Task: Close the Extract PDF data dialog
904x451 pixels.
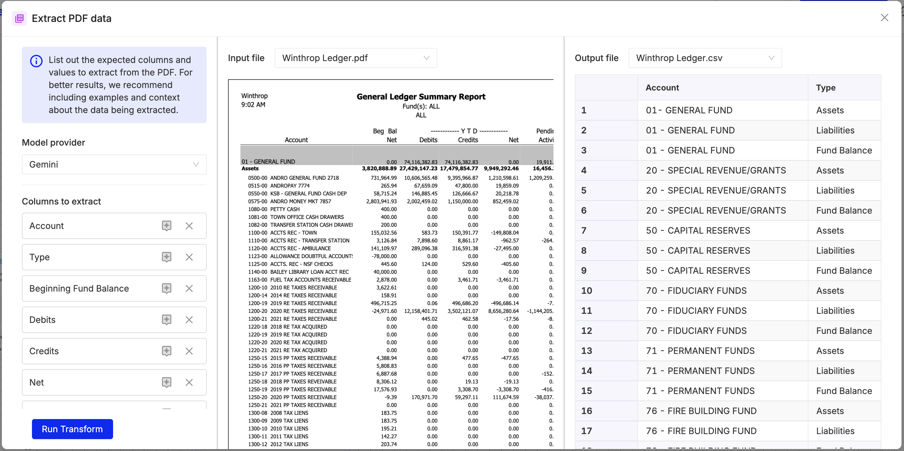Action: tap(884, 18)
